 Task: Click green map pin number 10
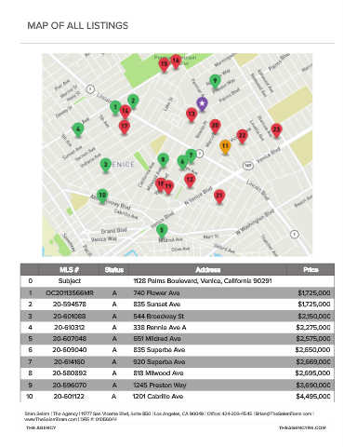(102, 196)
